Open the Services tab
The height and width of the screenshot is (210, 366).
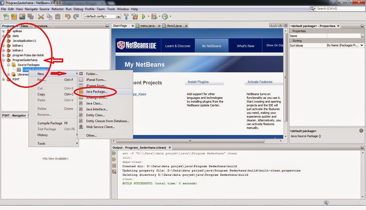(41, 26)
